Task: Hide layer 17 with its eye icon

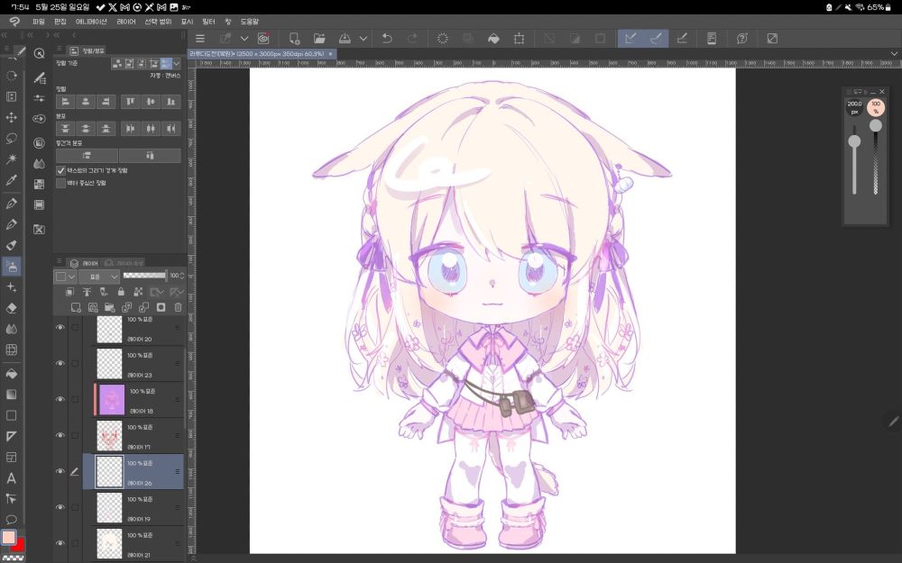Action: coord(60,435)
